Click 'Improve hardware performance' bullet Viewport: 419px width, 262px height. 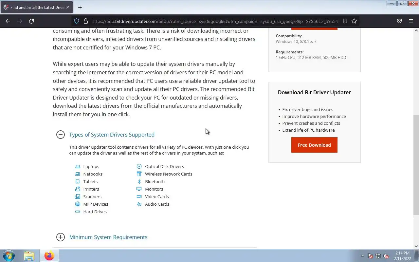[x=314, y=116]
